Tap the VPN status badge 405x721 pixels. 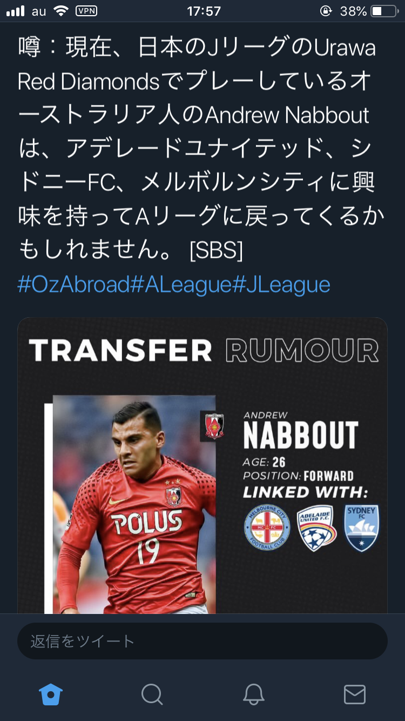point(86,11)
